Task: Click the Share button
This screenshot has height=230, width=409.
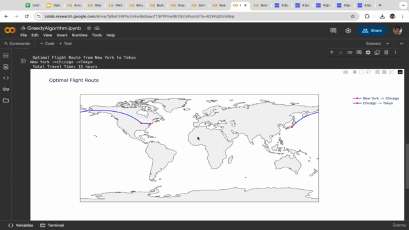Action: click(372, 31)
